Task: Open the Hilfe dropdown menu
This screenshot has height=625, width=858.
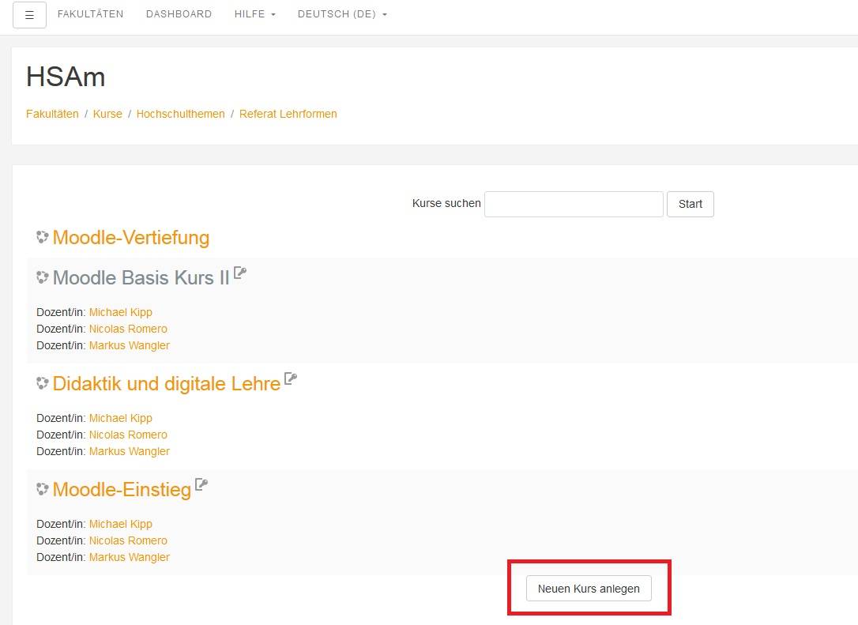Action: point(254,14)
